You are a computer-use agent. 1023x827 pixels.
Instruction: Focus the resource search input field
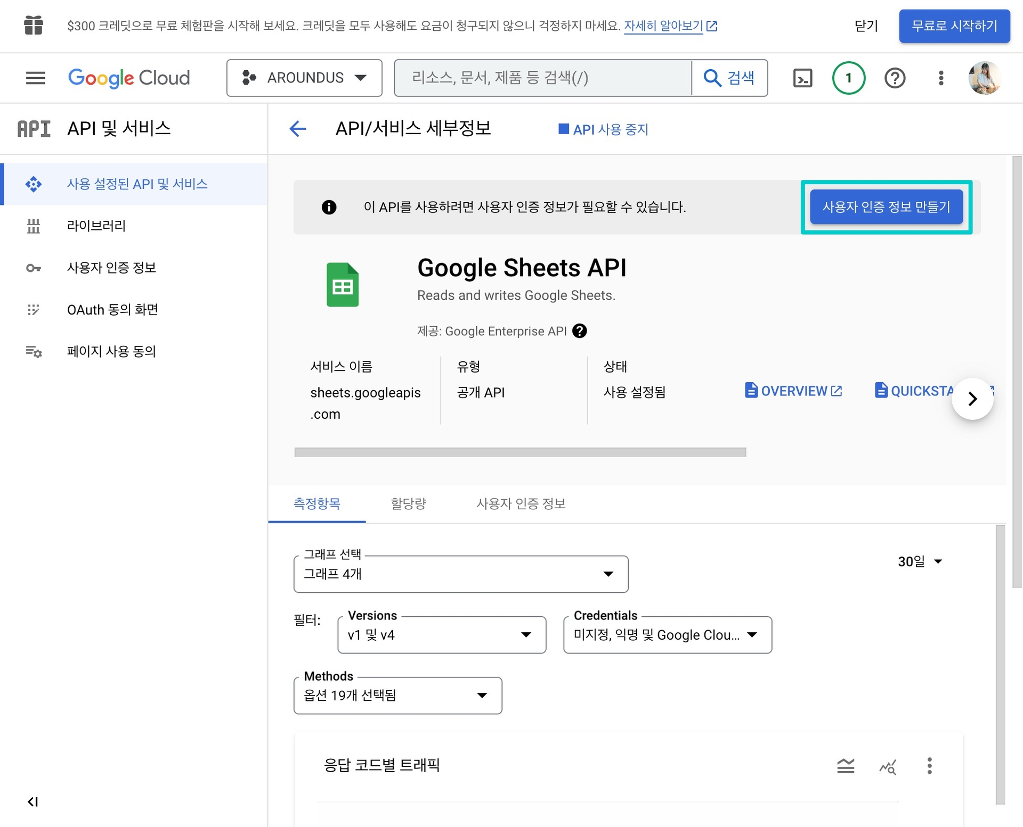542,78
